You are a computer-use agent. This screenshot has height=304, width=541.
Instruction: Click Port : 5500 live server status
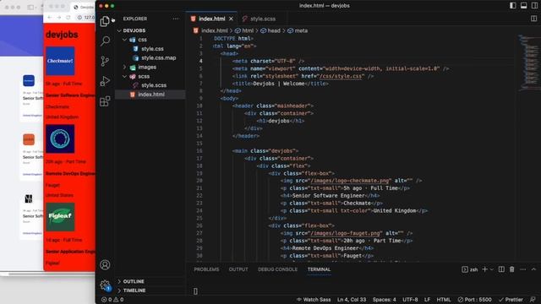[x=474, y=300]
